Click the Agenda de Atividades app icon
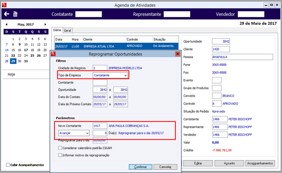The width and height of the screenshot is (282, 173). tap(4, 5)
